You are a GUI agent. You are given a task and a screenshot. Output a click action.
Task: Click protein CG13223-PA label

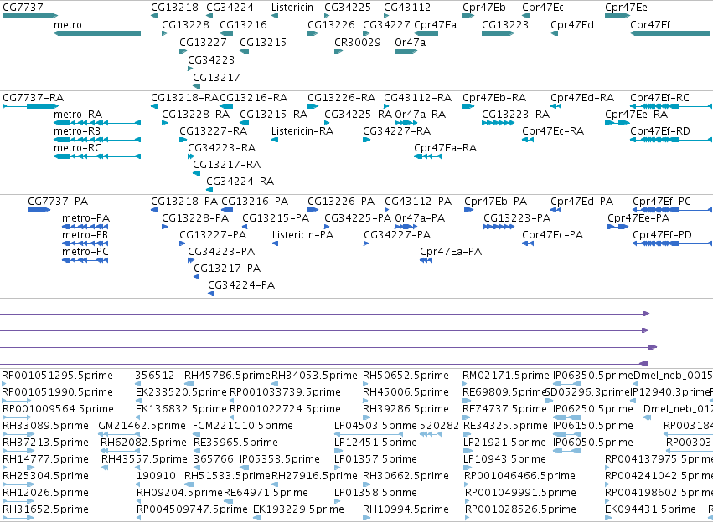click(x=517, y=217)
